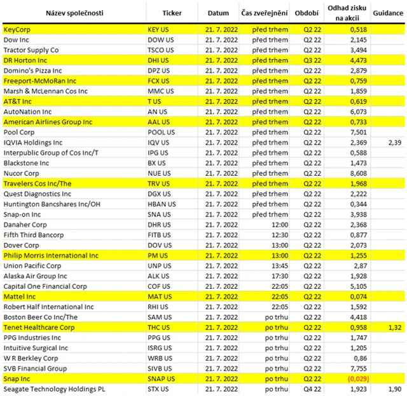
Task: Click the Datum column header
Action: pos(218,13)
